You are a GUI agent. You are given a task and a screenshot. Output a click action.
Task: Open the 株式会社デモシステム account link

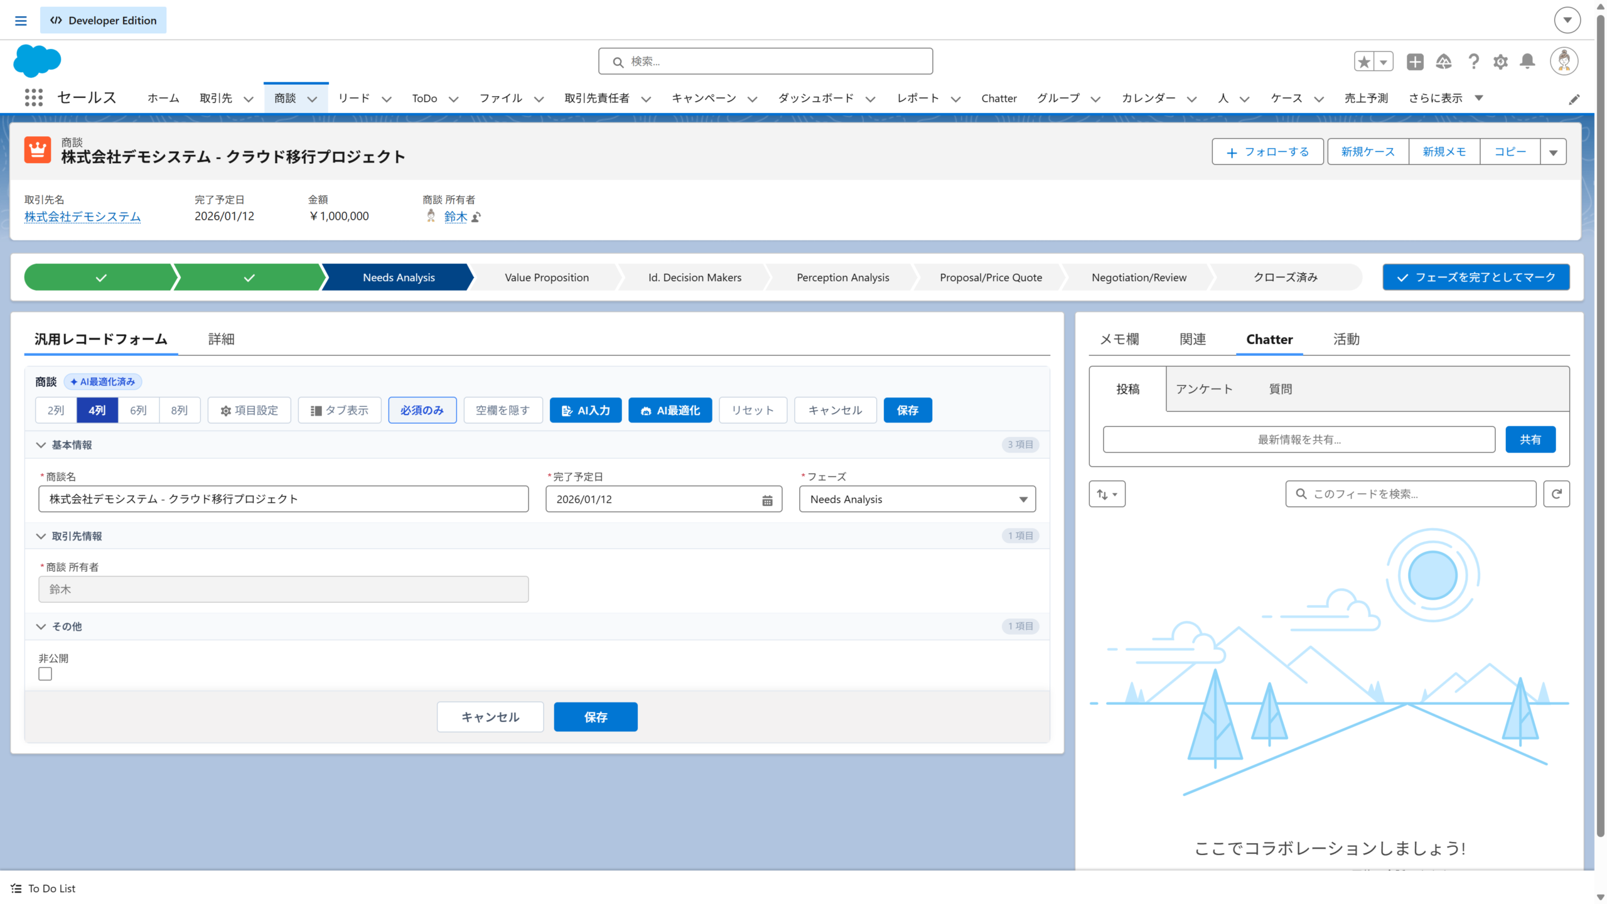click(x=82, y=217)
